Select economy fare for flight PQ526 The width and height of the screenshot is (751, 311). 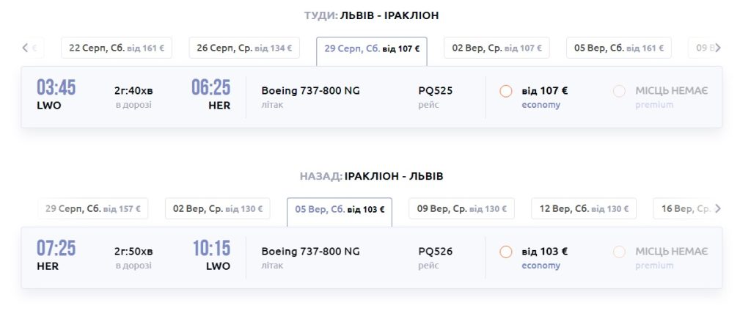(x=505, y=252)
